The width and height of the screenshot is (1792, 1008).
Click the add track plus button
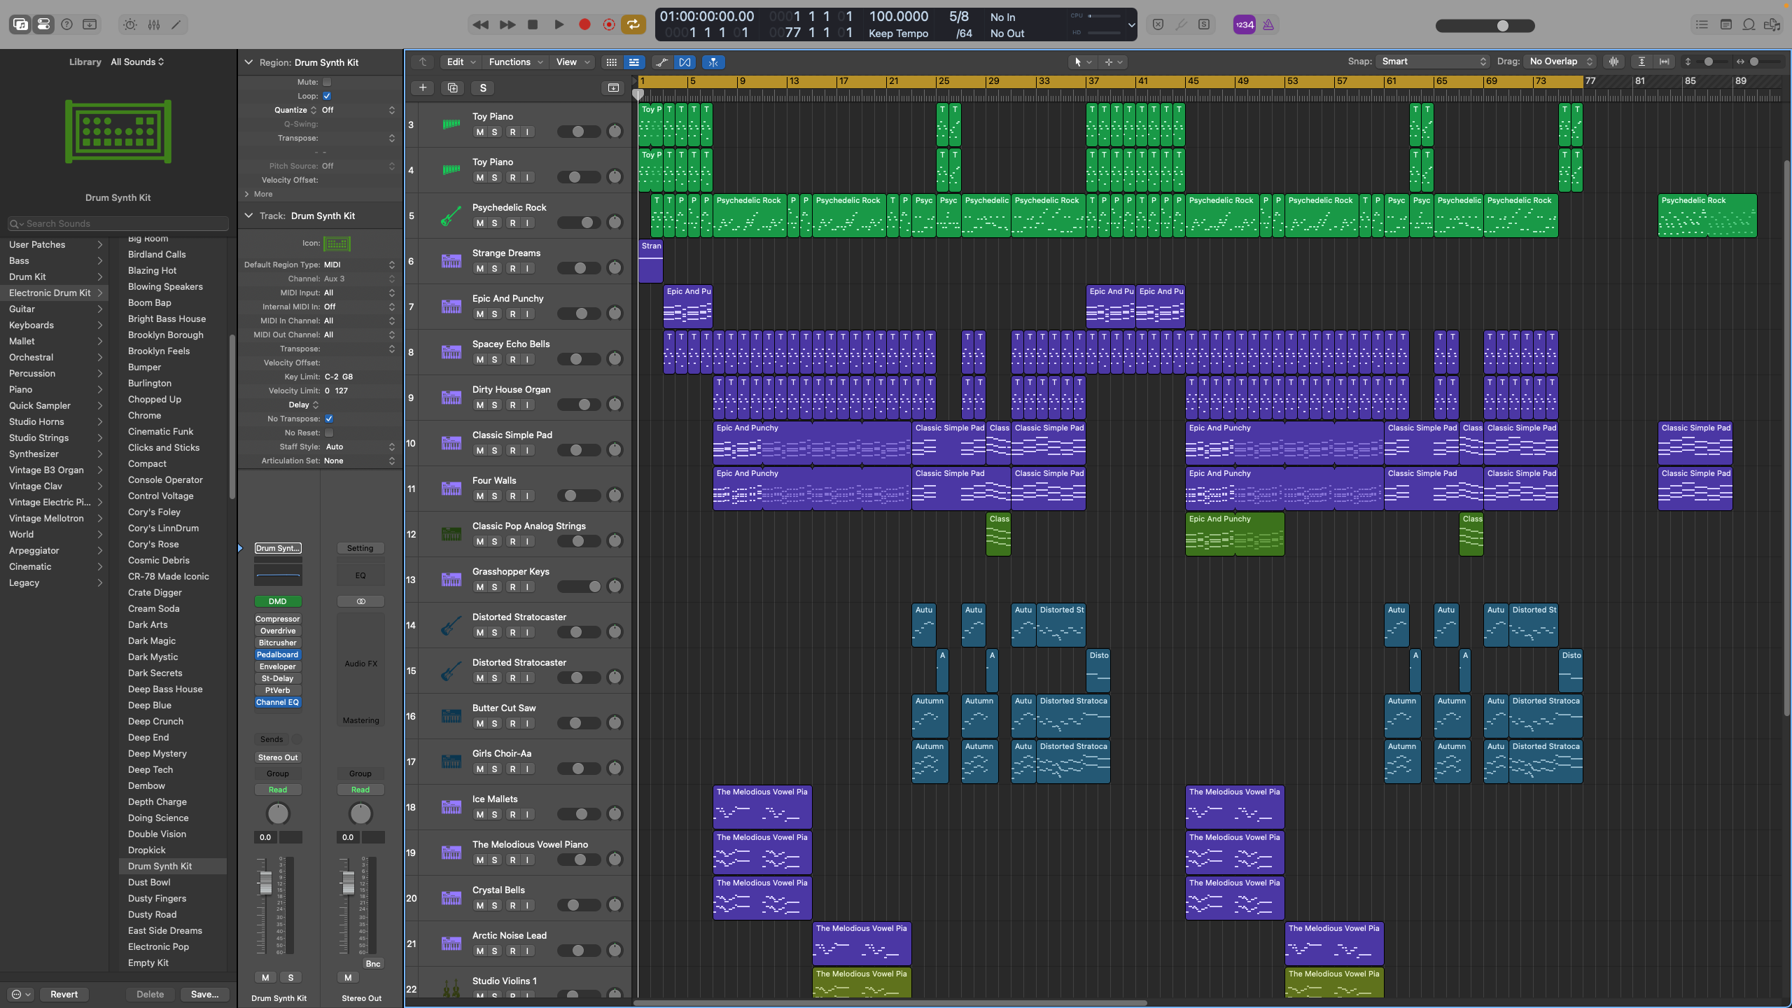click(423, 87)
